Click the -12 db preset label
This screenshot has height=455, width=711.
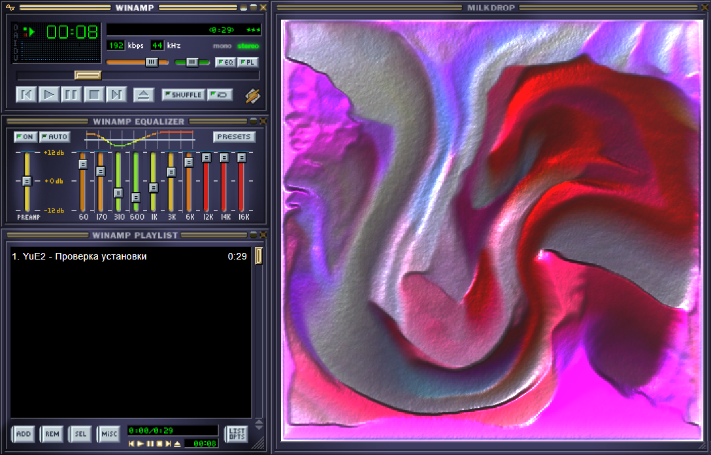click(54, 210)
